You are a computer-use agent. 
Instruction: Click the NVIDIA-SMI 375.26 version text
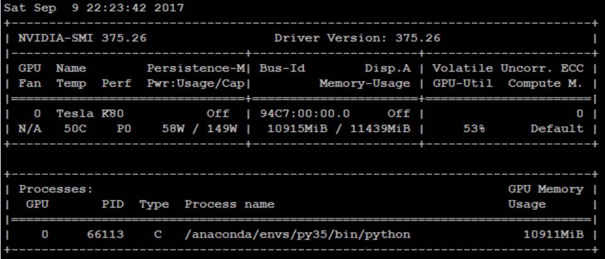[x=82, y=38]
